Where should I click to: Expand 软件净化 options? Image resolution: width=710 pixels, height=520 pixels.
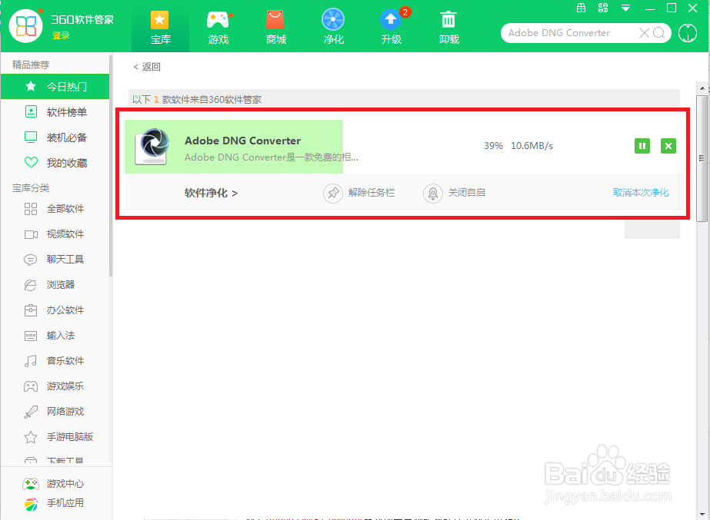[x=211, y=193]
